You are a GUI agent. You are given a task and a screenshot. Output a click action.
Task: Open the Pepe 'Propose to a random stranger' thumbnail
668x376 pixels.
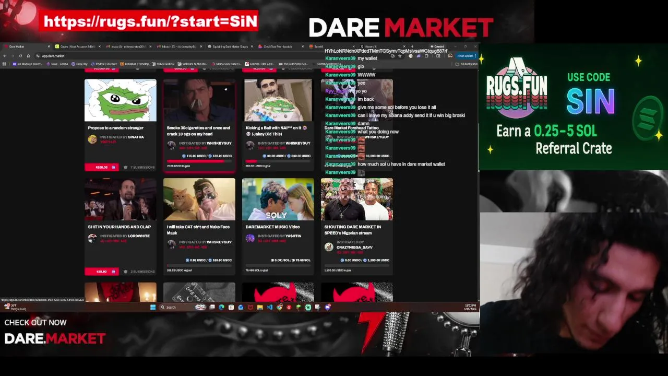click(120, 100)
